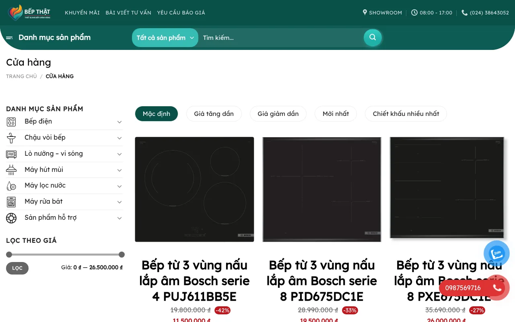Open Bếp điện category link
The width and height of the screenshot is (515, 322).
[38, 121]
